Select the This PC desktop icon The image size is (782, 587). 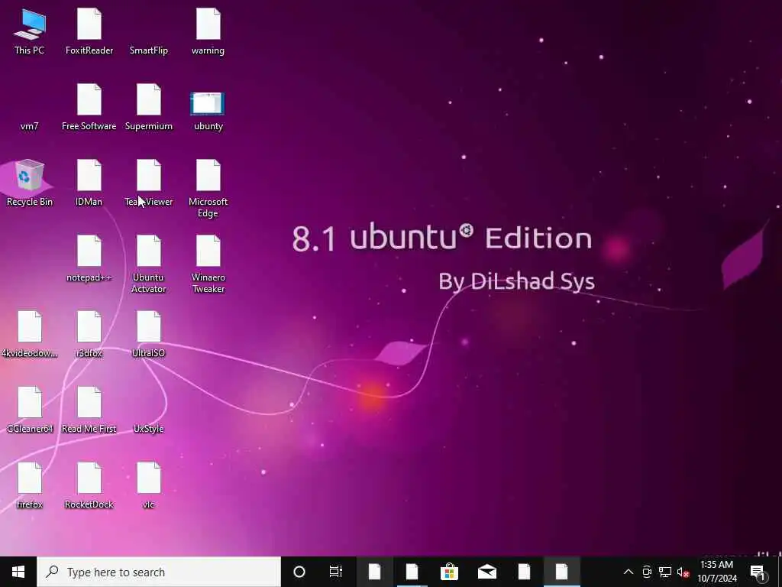(30, 32)
